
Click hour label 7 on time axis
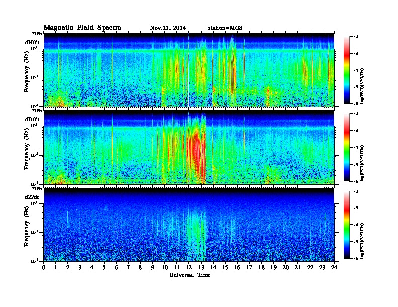(128, 268)
